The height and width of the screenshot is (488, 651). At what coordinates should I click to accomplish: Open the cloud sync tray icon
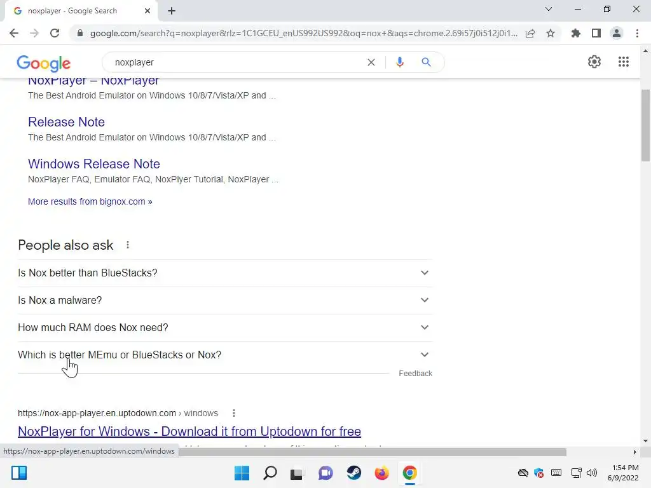[523, 473]
